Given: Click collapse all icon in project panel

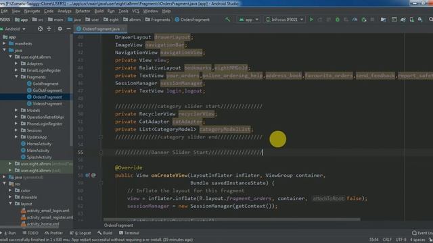Looking at the screenshot, I should pyautogui.click(x=49, y=28).
